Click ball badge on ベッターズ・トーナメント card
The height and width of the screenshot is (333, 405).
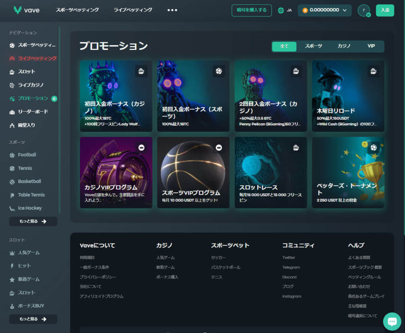[373, 148]
